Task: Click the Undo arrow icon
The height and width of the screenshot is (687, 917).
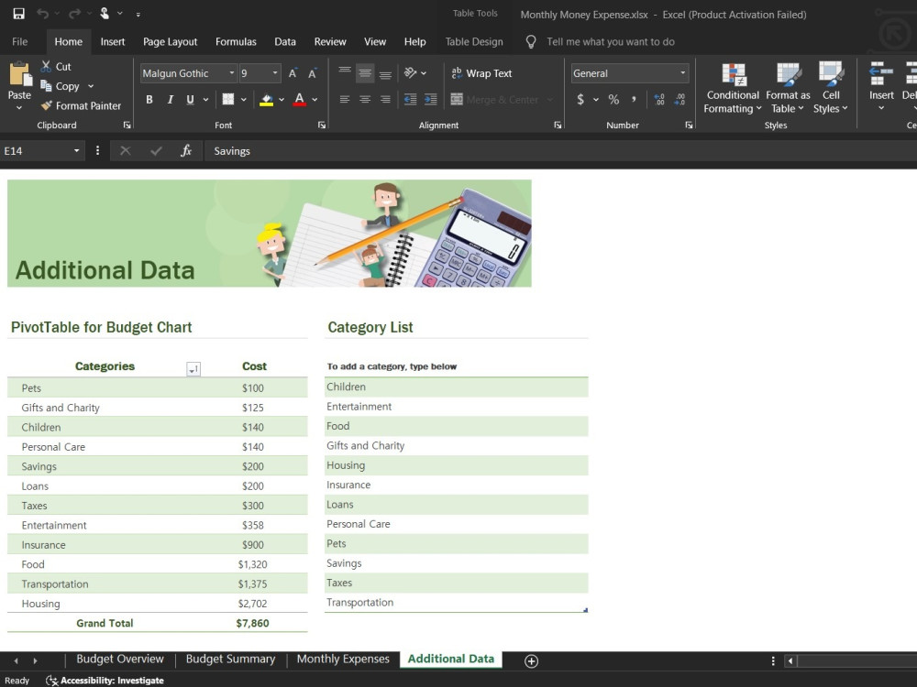Action: 42,14
